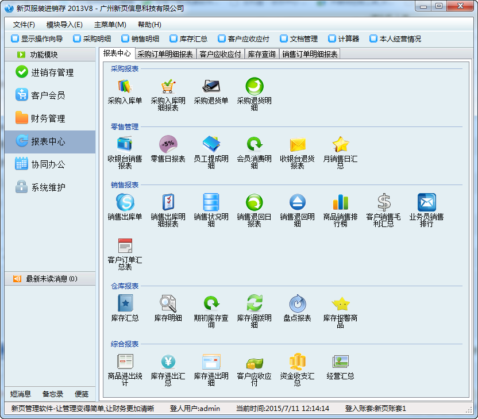
Task: Open the 零售日报表 -5% icon
Action: click(168, 144)
